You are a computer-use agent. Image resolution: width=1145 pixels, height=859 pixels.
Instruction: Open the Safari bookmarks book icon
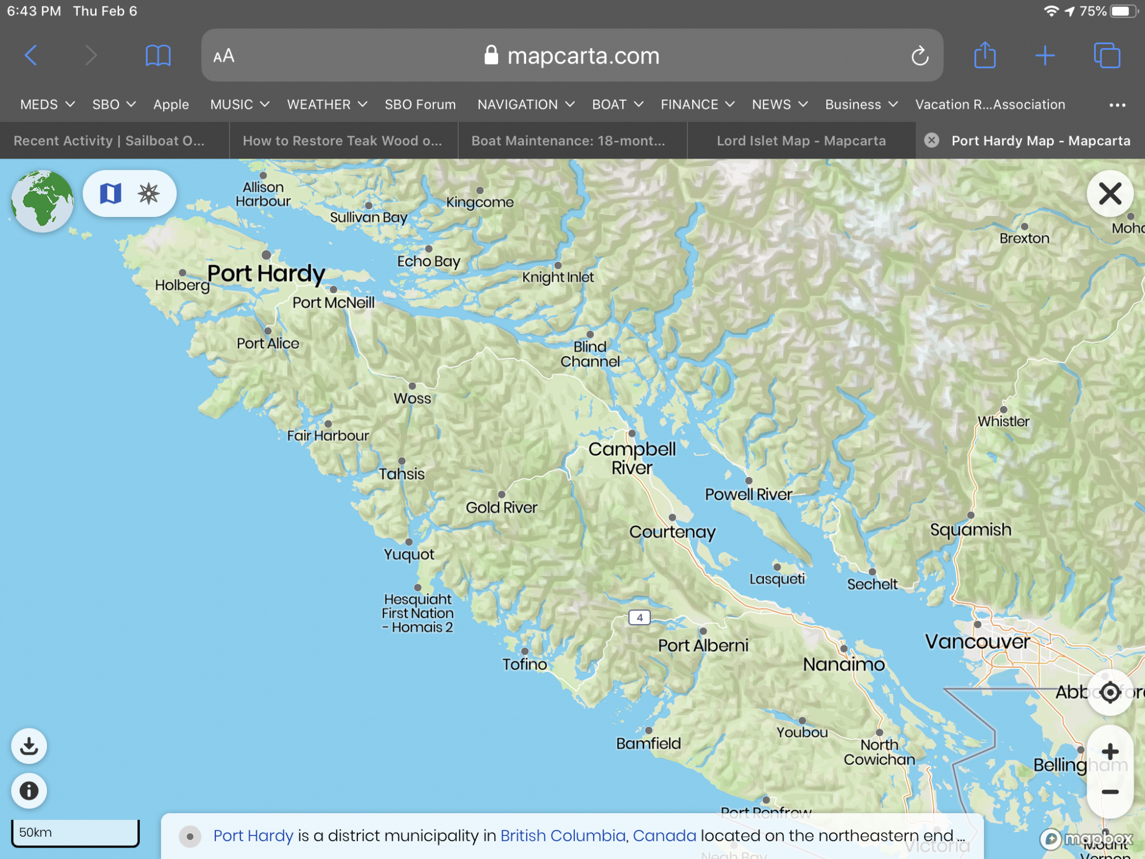click(158, 56)
